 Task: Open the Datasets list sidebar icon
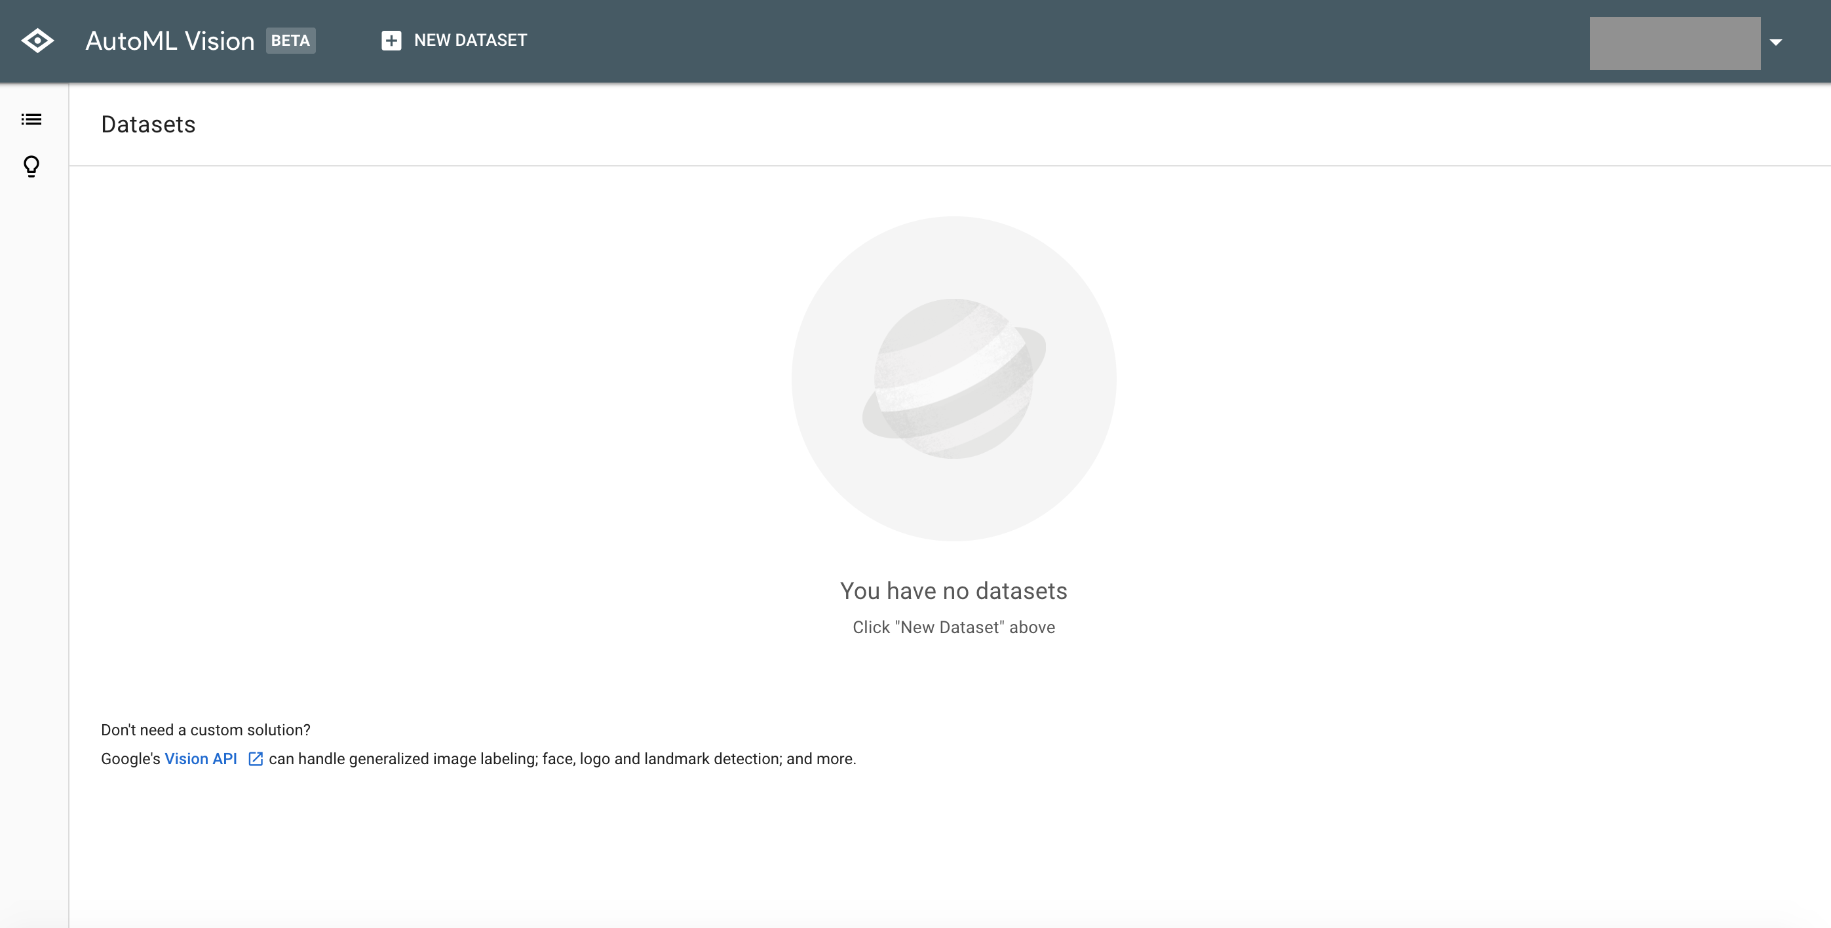31,119
